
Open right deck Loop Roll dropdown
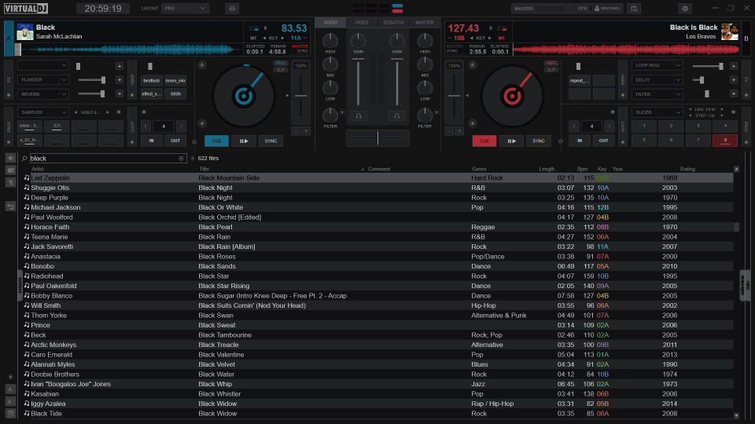[x=657, y=65]
